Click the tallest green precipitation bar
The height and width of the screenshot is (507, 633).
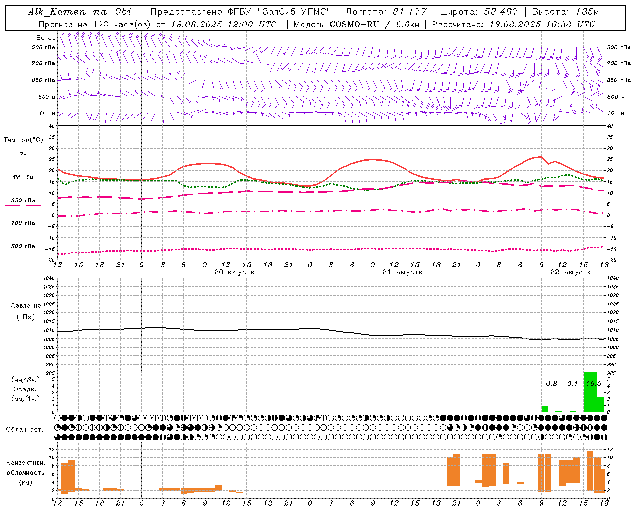[x=590, y=392]
